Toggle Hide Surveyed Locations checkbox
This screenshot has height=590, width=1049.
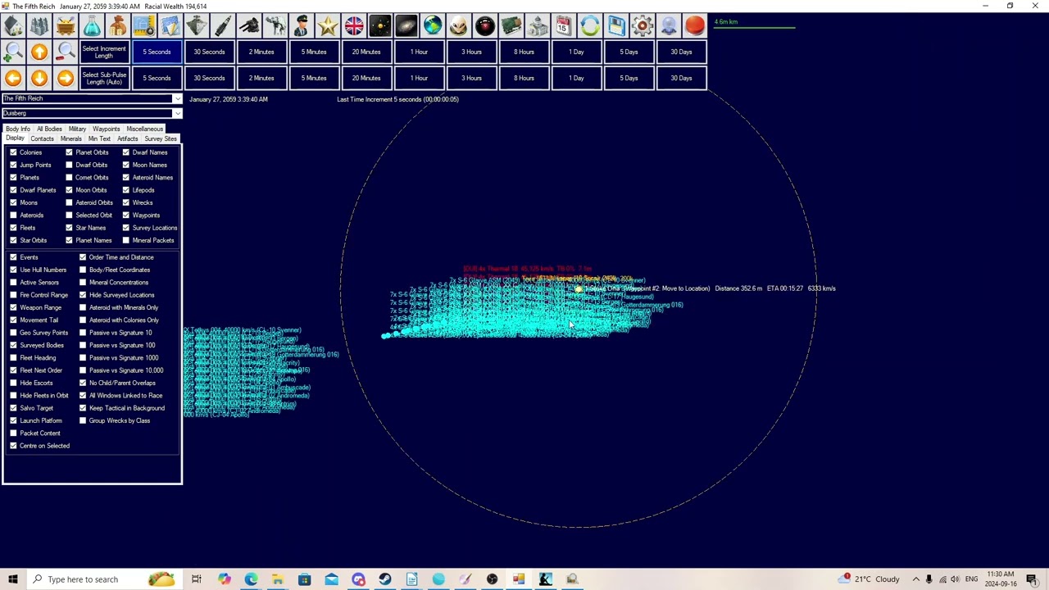point(83,295)
